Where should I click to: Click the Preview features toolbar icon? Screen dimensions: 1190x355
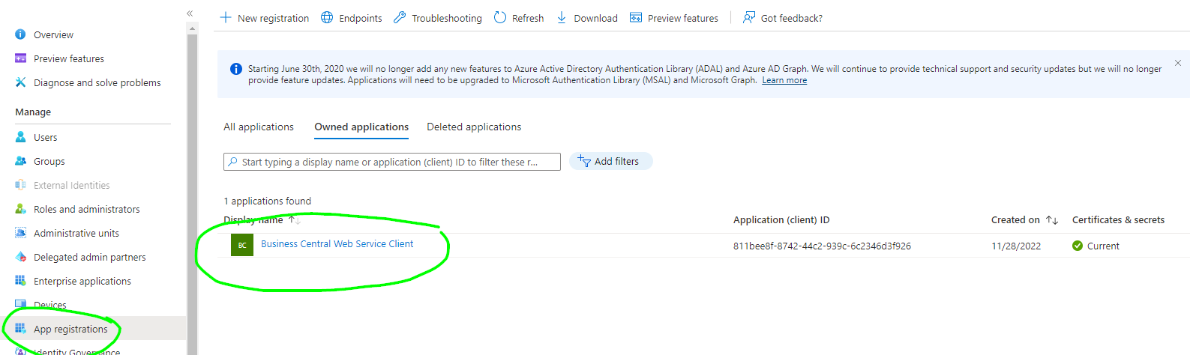pyautogui.click(x=636, y=17)
